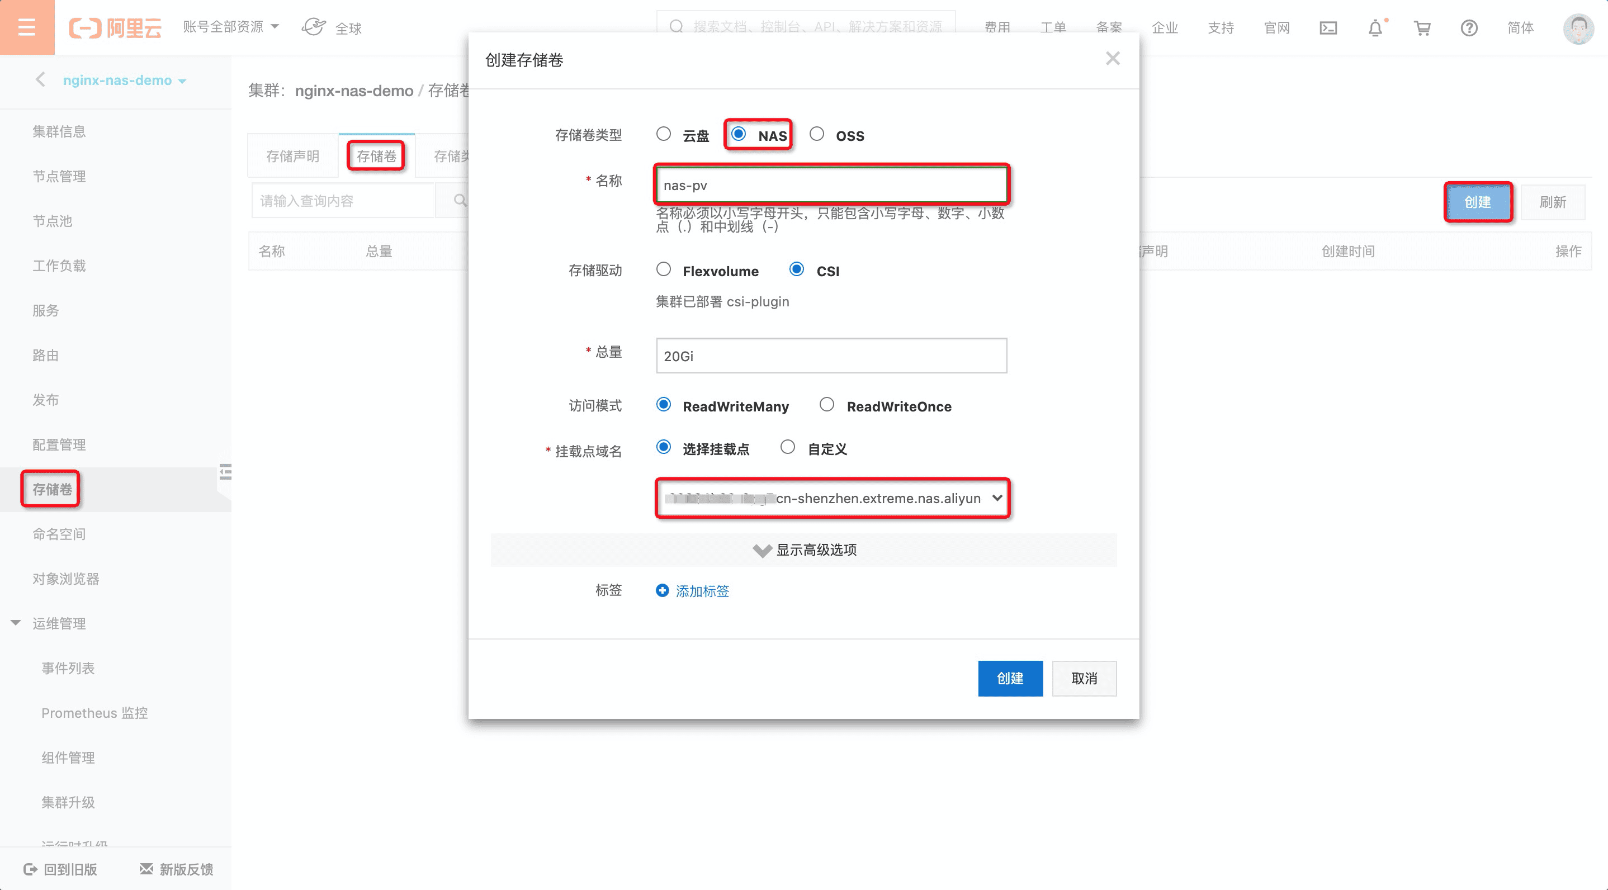The width and height of the screenshot is (1608, 890).
Task: Click 添加标签 link
Action: point(703,591)
